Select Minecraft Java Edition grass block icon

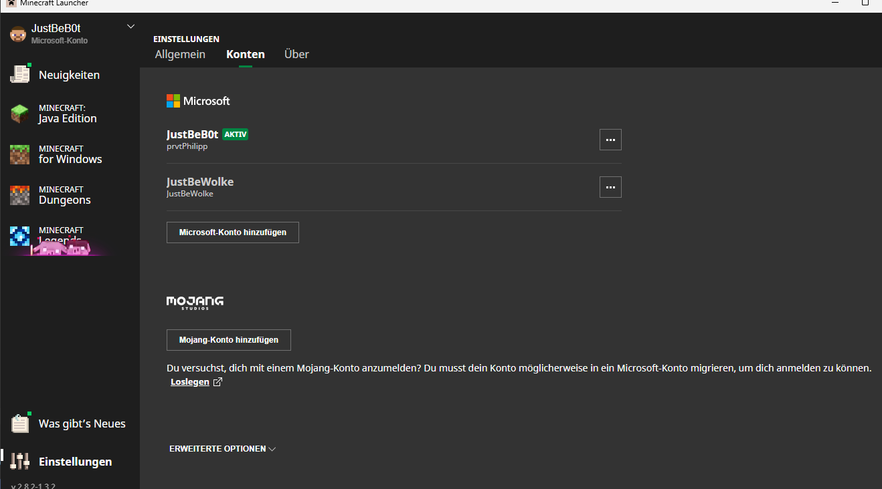point(20,114)
